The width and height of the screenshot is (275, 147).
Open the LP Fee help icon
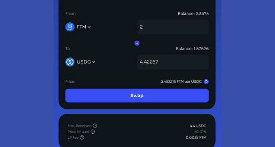[x=82, y=138]
